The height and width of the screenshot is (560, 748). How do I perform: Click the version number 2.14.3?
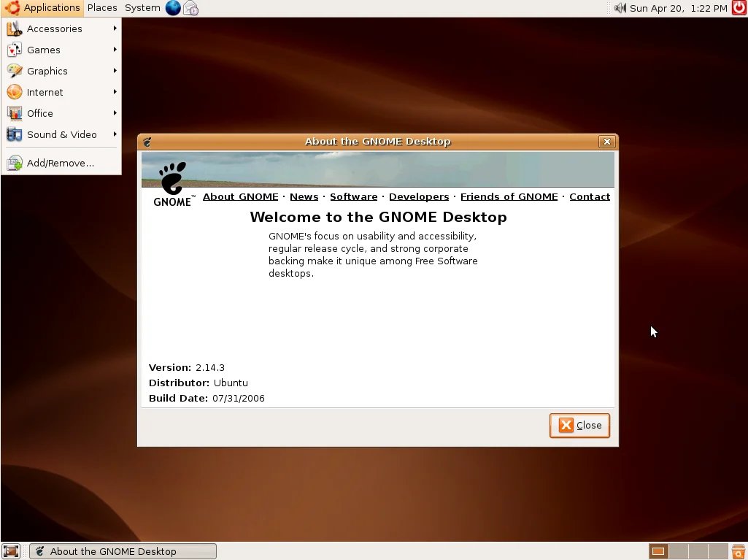point(210,367)
